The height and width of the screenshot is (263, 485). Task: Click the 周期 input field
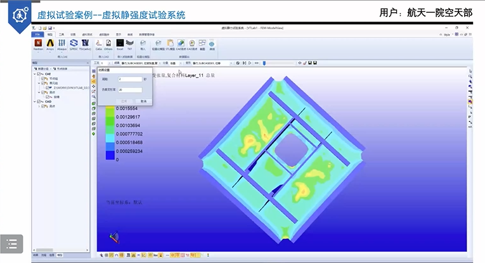point(130,79)
